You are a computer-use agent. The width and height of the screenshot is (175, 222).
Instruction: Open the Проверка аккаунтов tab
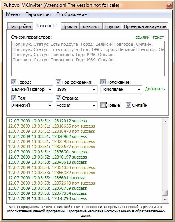tap(145, 26)
